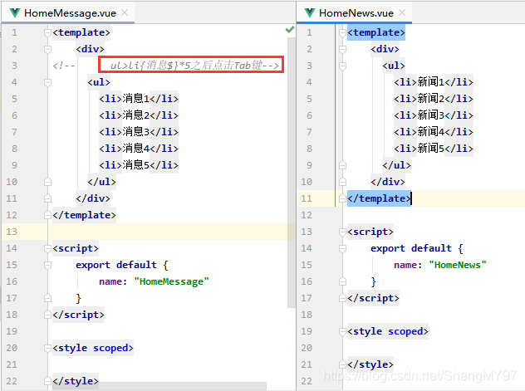Click the <script> tag in HomeMessage.vue line 14

click(x=76, y=248)
